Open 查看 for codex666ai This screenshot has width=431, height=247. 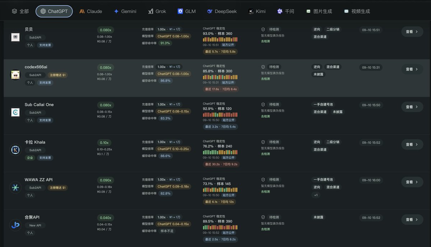pos(412,69)
